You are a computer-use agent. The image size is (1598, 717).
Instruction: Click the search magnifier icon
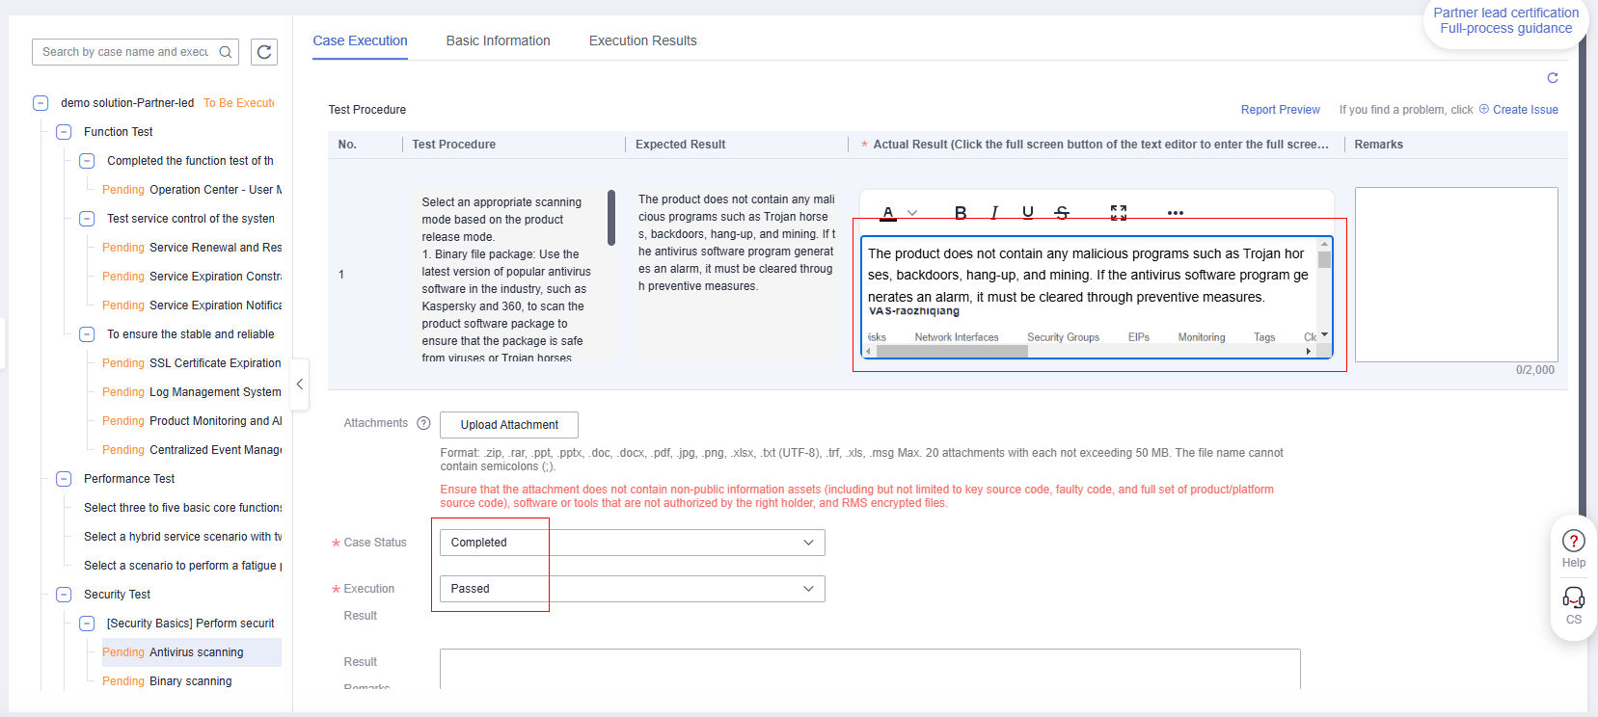(225, 52)
